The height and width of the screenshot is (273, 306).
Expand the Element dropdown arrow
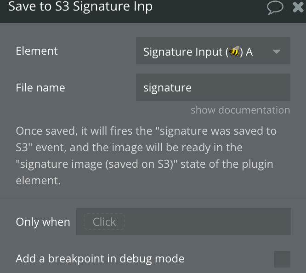[x=277, y=51]
